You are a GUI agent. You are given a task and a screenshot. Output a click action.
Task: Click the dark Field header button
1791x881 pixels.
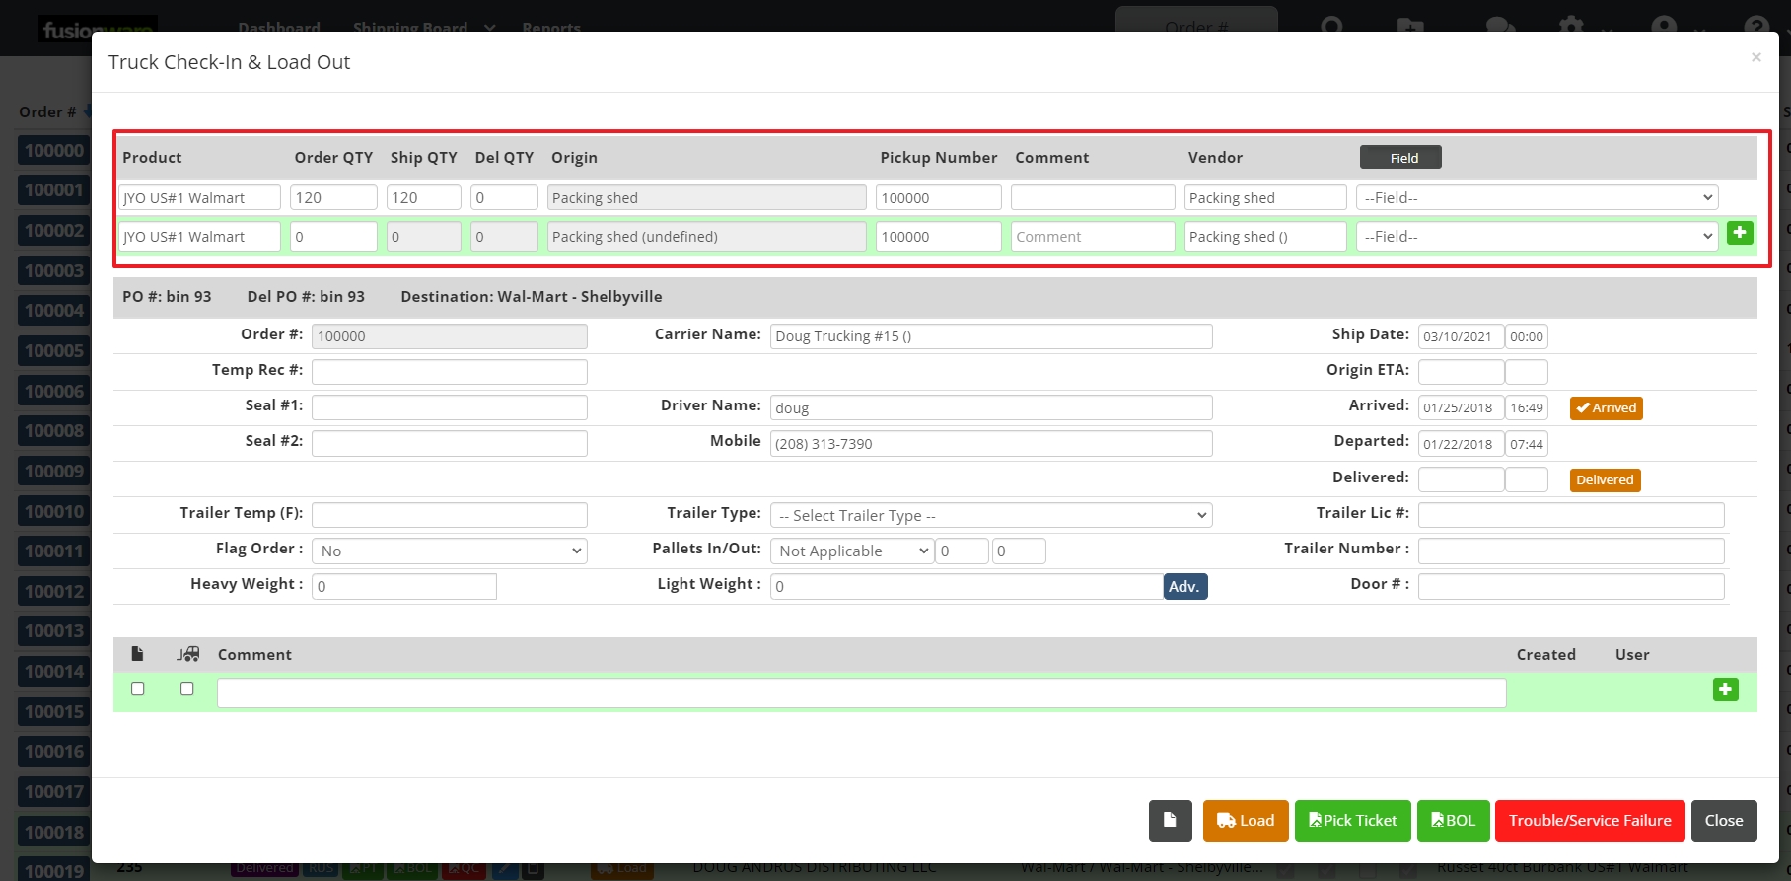click(1400, 158)
